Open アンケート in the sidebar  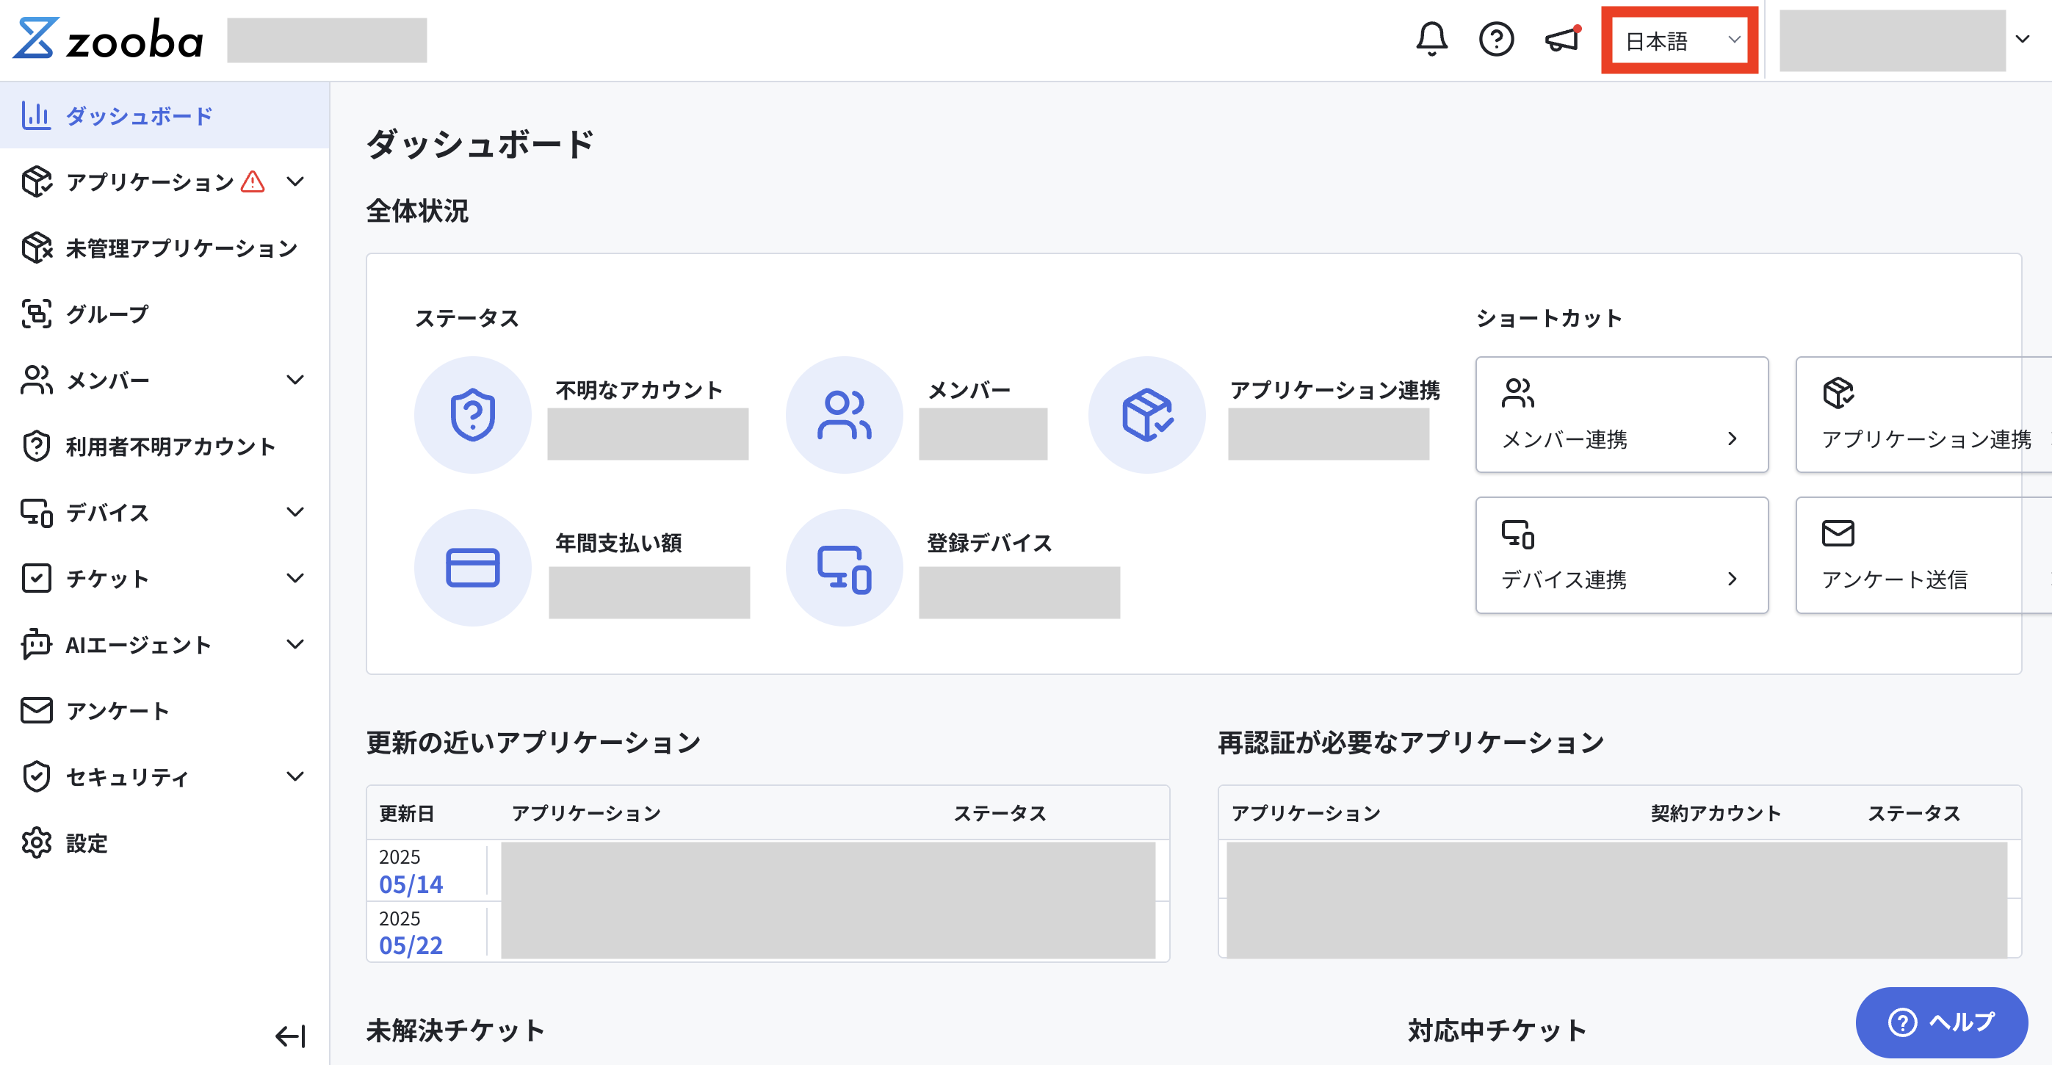point(165,710)
